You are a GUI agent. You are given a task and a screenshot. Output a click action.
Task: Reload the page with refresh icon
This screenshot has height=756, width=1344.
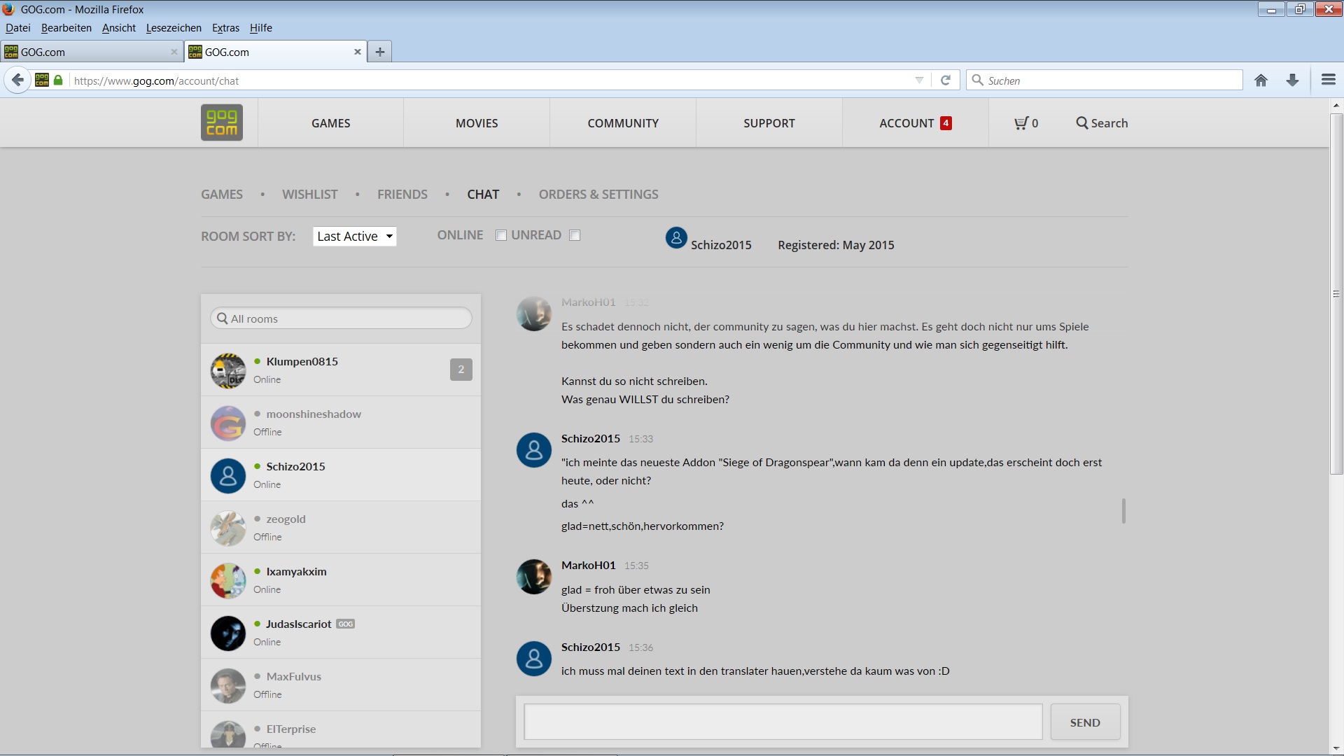945,80
